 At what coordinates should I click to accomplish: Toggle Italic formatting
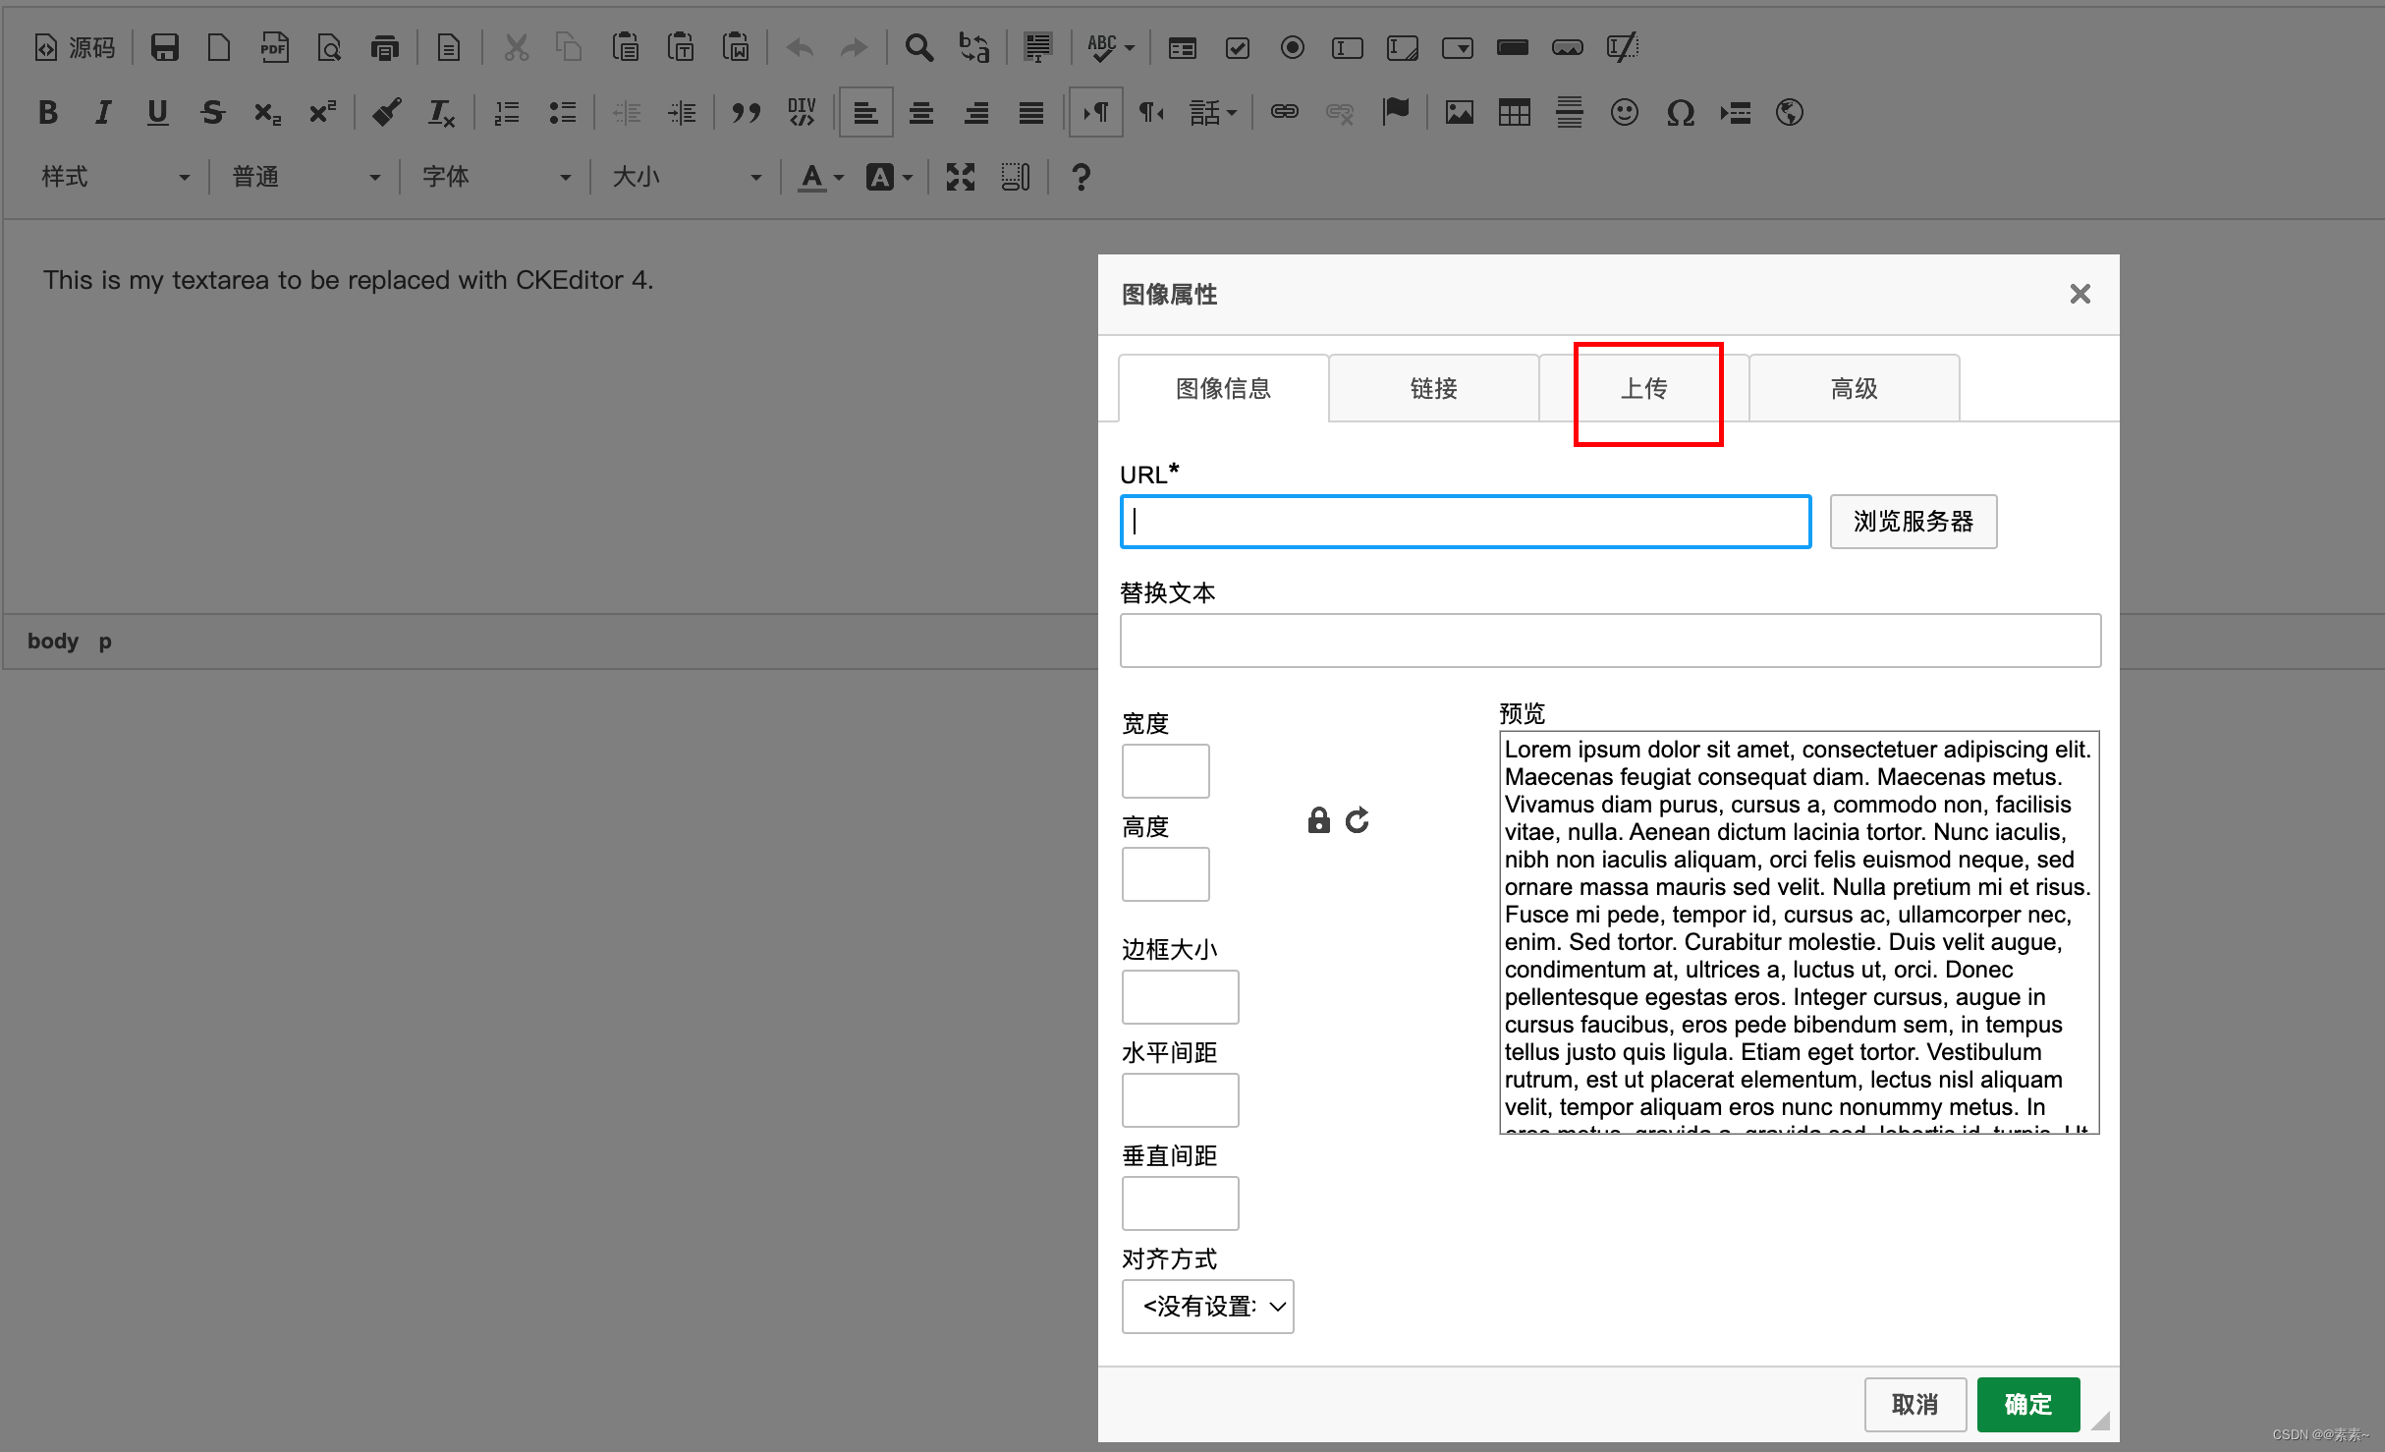[103, 113]
